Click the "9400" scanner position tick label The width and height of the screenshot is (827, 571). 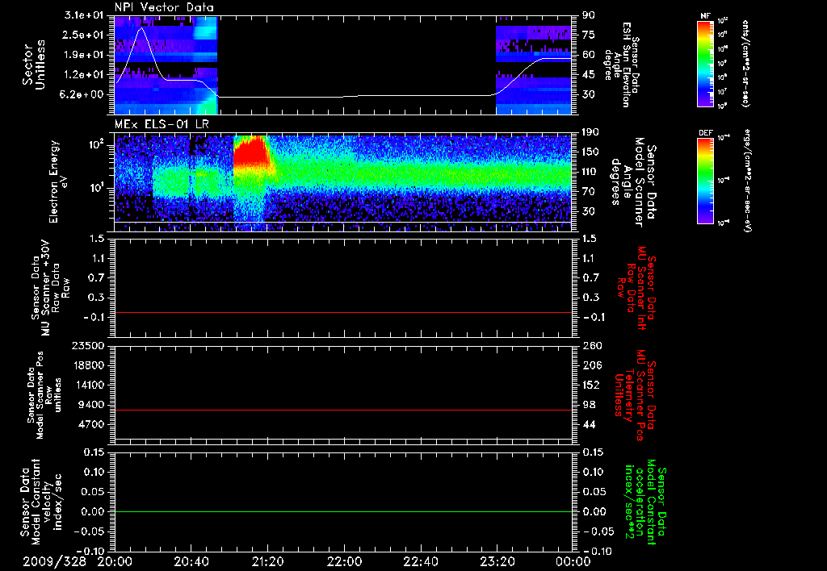[x=90, y=405]
